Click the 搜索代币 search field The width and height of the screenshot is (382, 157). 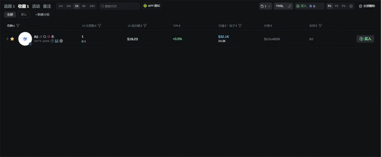click(x=119, y=6)
